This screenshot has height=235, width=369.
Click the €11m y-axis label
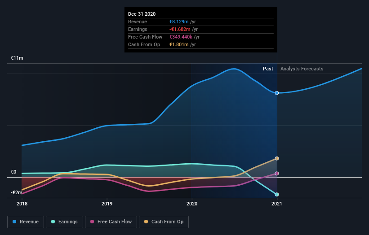point(17,58)
